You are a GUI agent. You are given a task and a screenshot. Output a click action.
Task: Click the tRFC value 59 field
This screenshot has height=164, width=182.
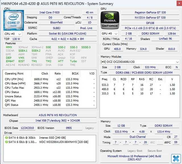point(176,142)
